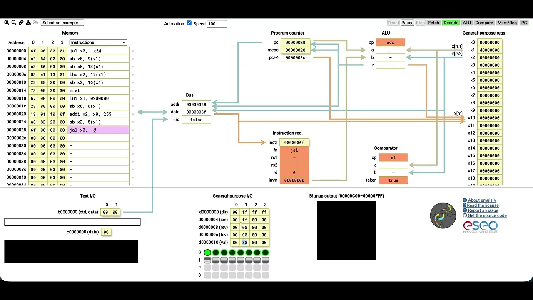Click the mepc value field
533x300 pixels.
point(295,50)
